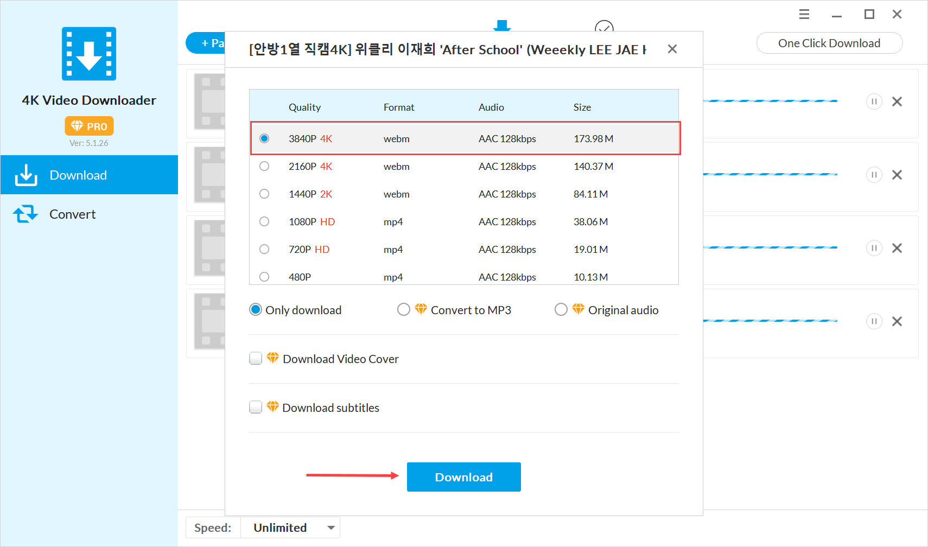Expand the Speed Unlimited dropdown
This screenshot has height=547, width=928.
coord(290,527)
